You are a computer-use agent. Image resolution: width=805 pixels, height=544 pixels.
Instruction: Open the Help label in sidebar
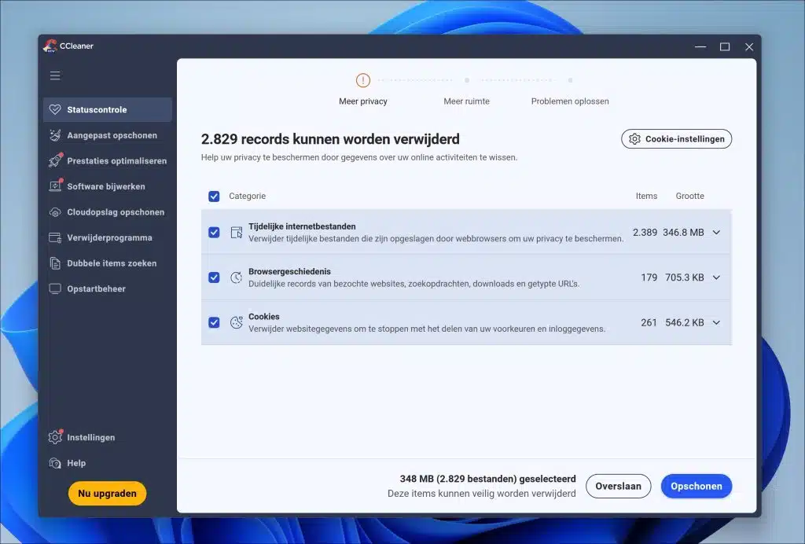click(76, 463)
